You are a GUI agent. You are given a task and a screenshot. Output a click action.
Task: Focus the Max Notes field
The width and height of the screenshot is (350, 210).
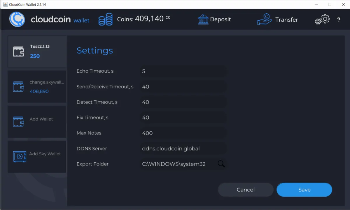click(x=183, y=133)
